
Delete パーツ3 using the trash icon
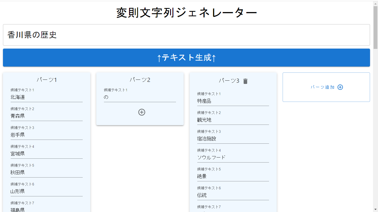pos(245,81)
